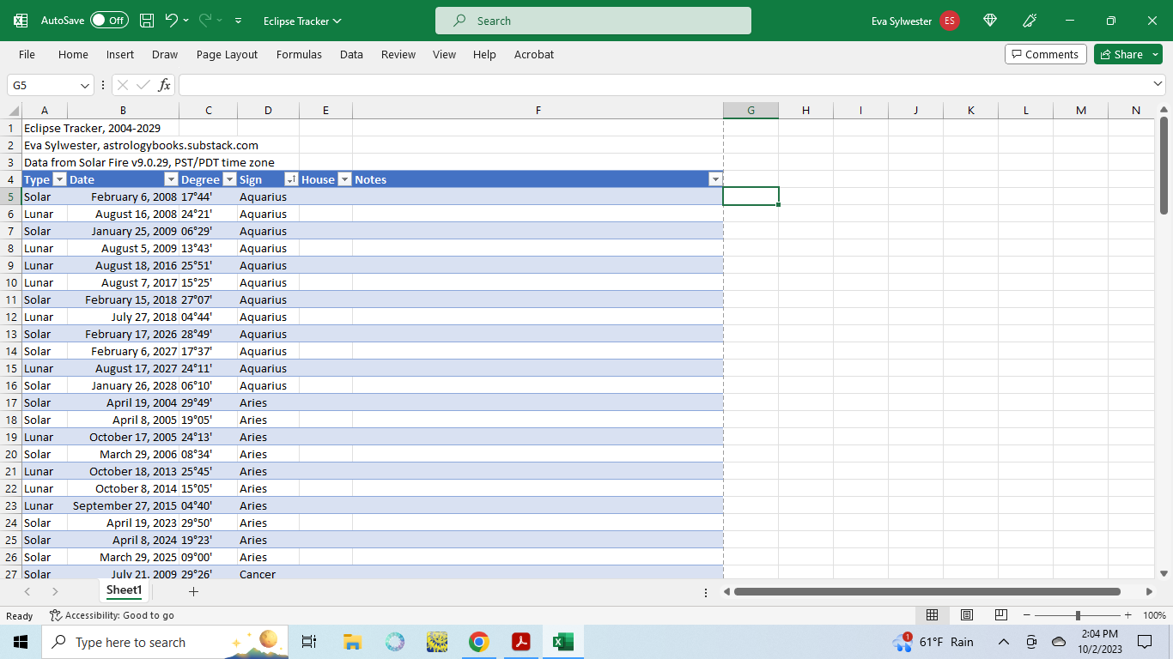Click the ES account avatar
1173x659 pixels.
(949, 21)
